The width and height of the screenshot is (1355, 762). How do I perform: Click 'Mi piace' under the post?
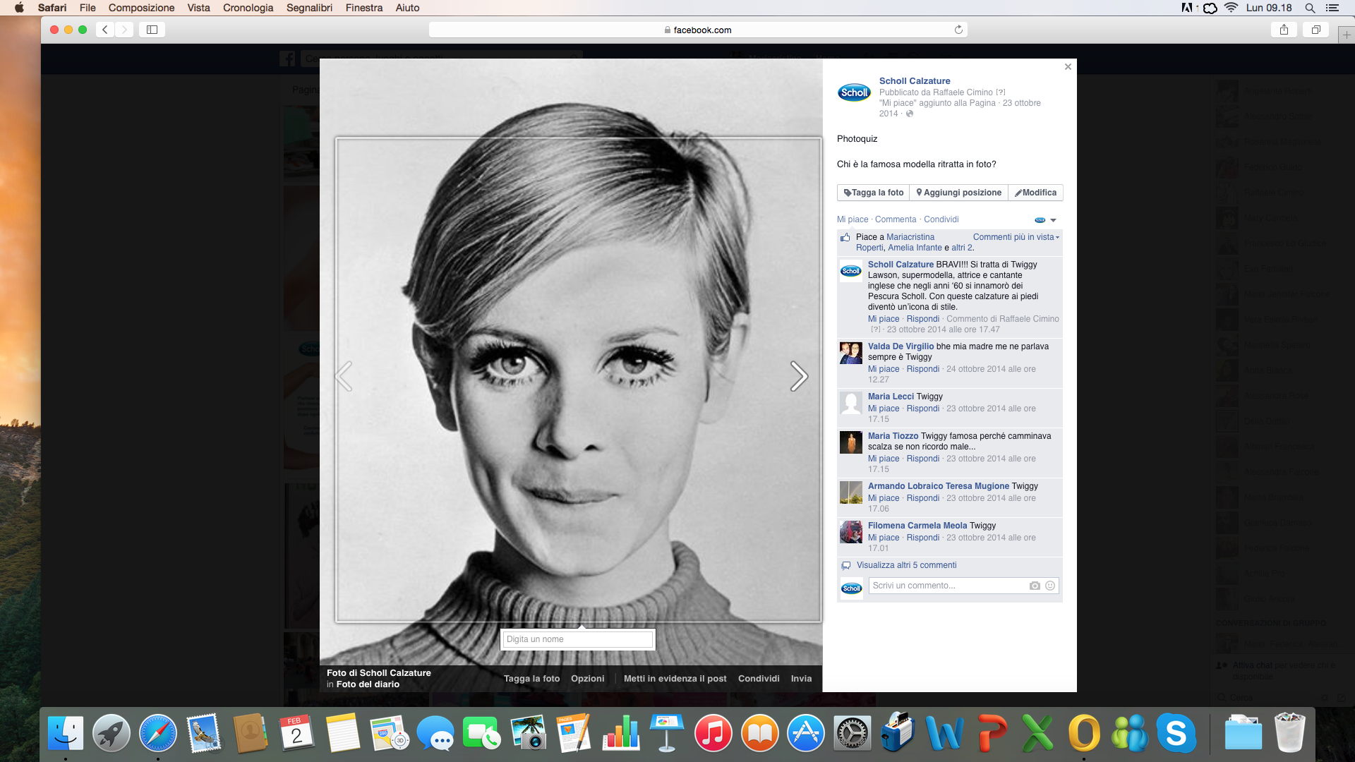[853, 219]
